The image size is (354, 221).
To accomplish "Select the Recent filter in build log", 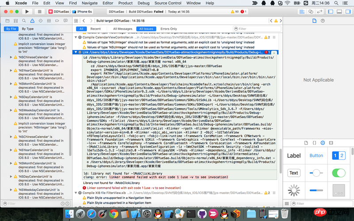I will tap(96, 29).
